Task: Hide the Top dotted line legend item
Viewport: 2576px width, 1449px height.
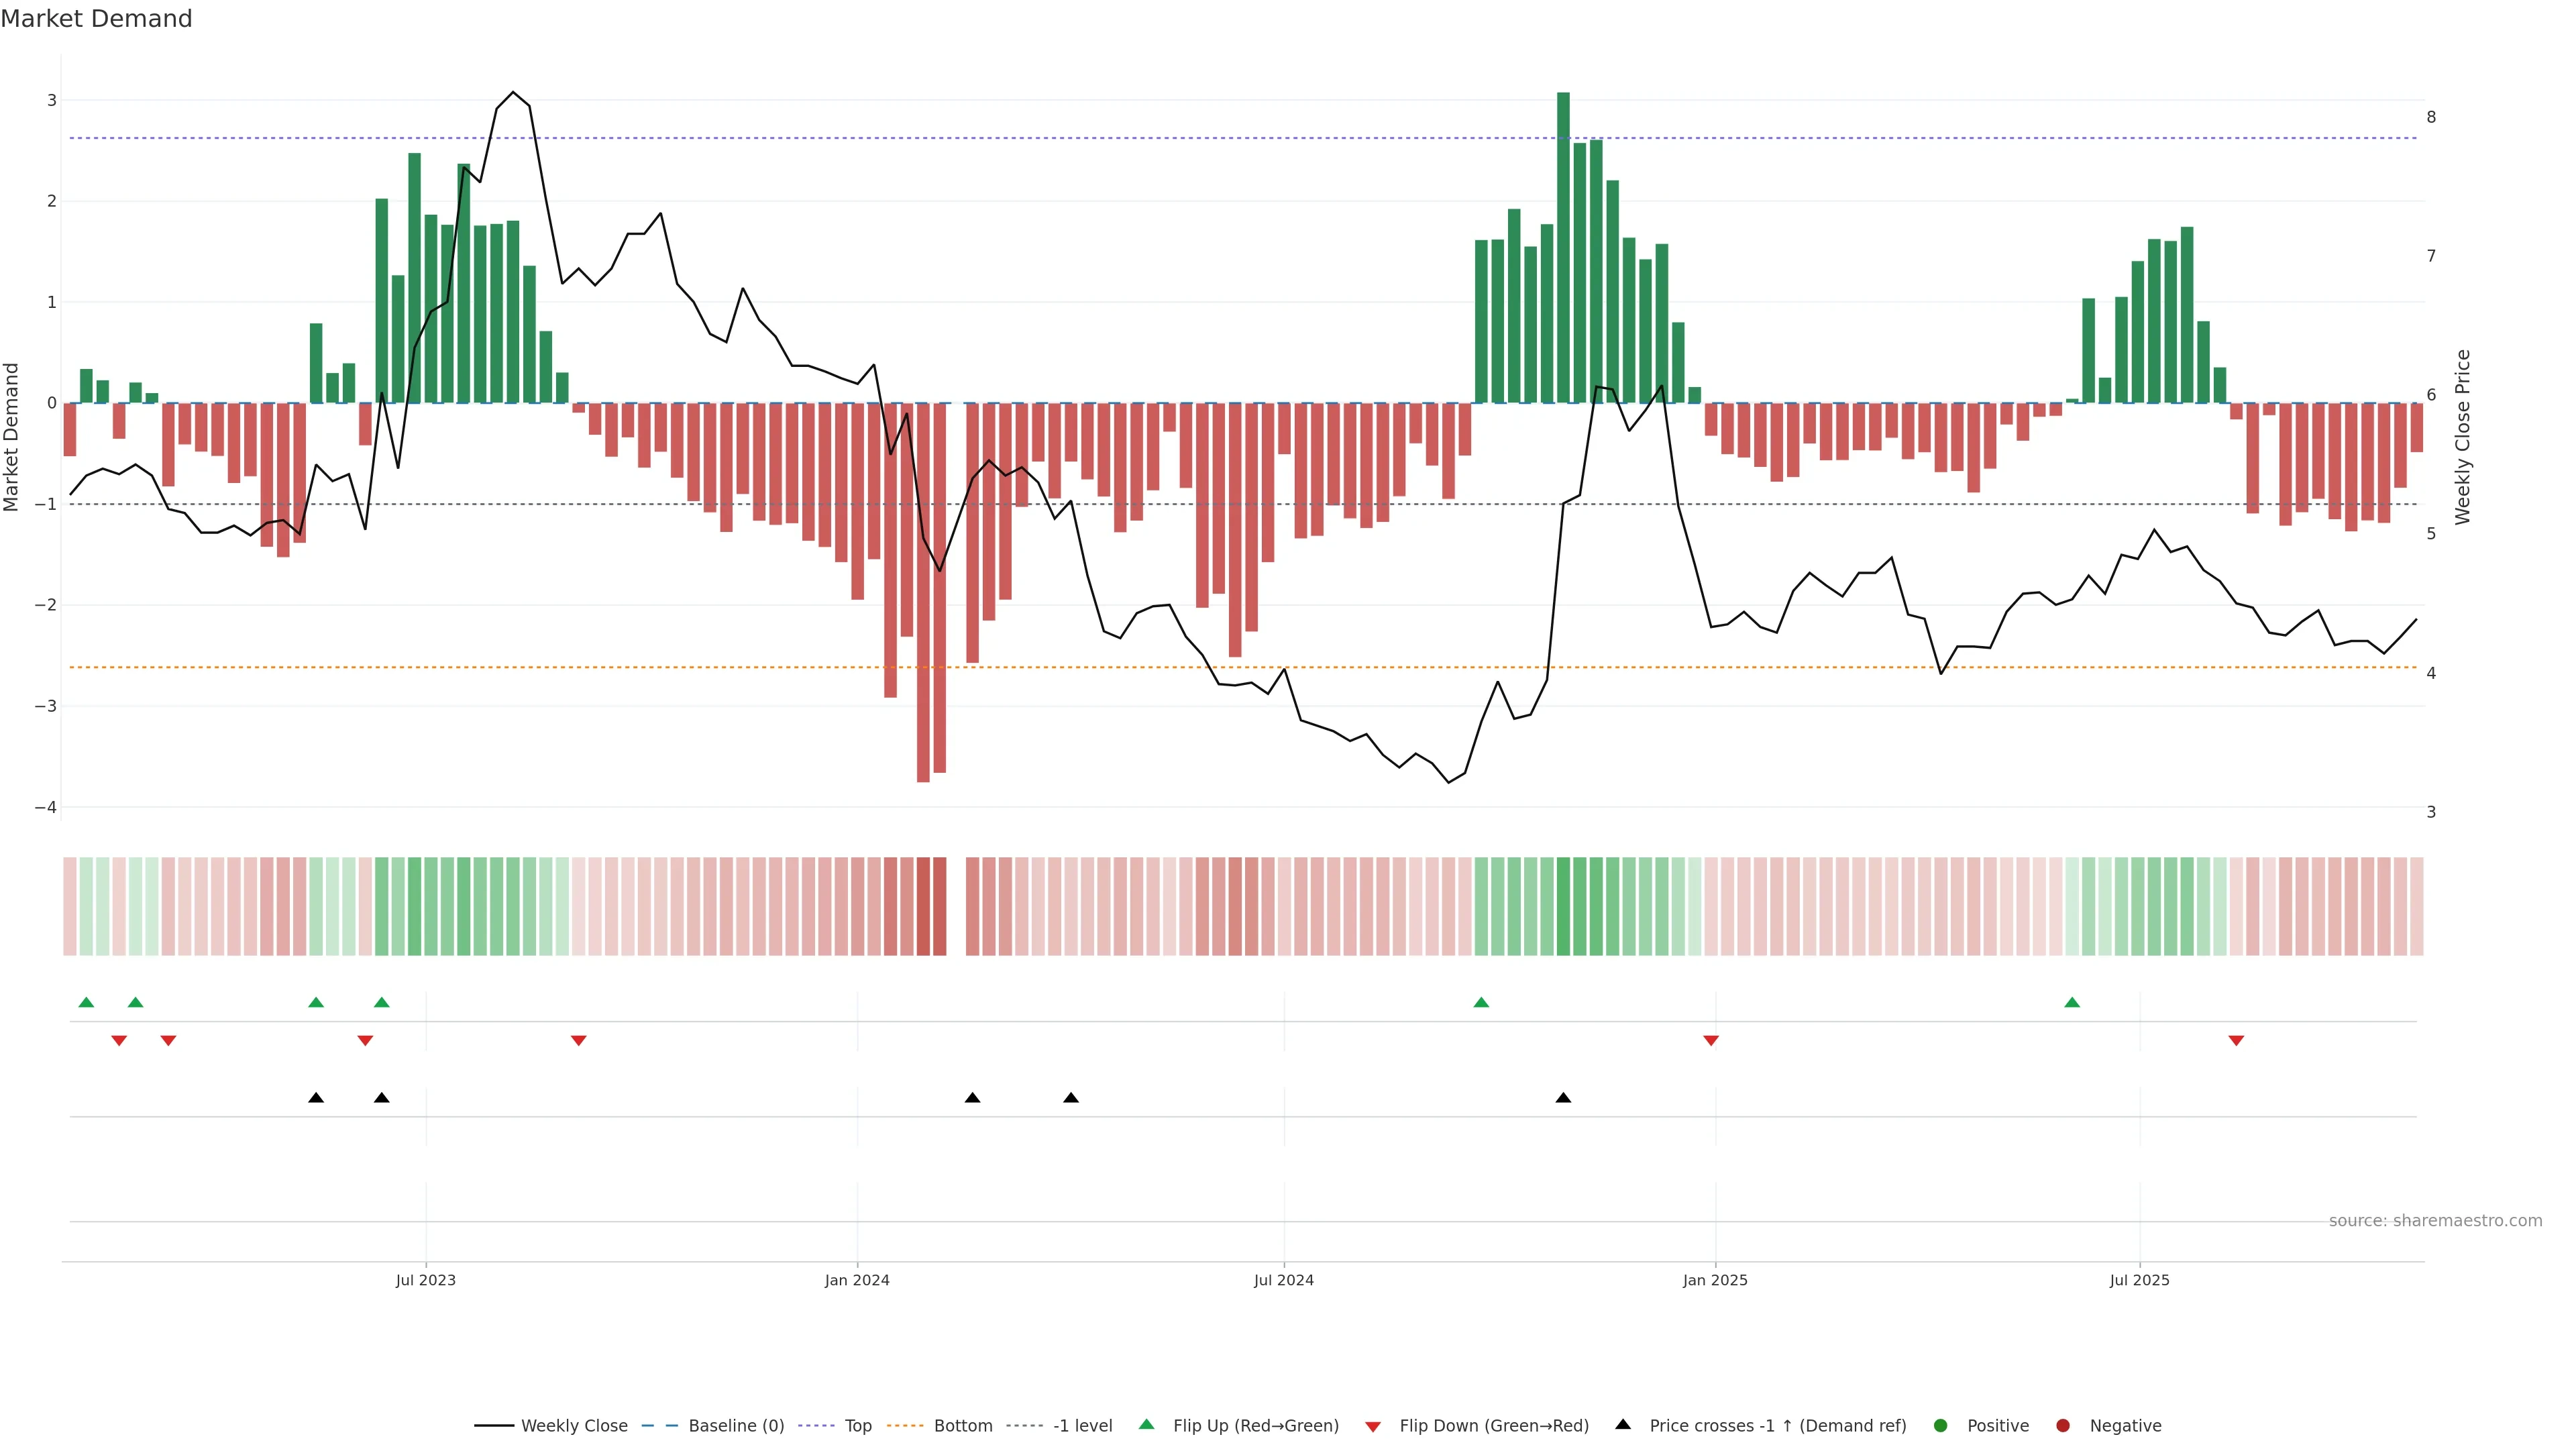Action: pos(857,1425)
